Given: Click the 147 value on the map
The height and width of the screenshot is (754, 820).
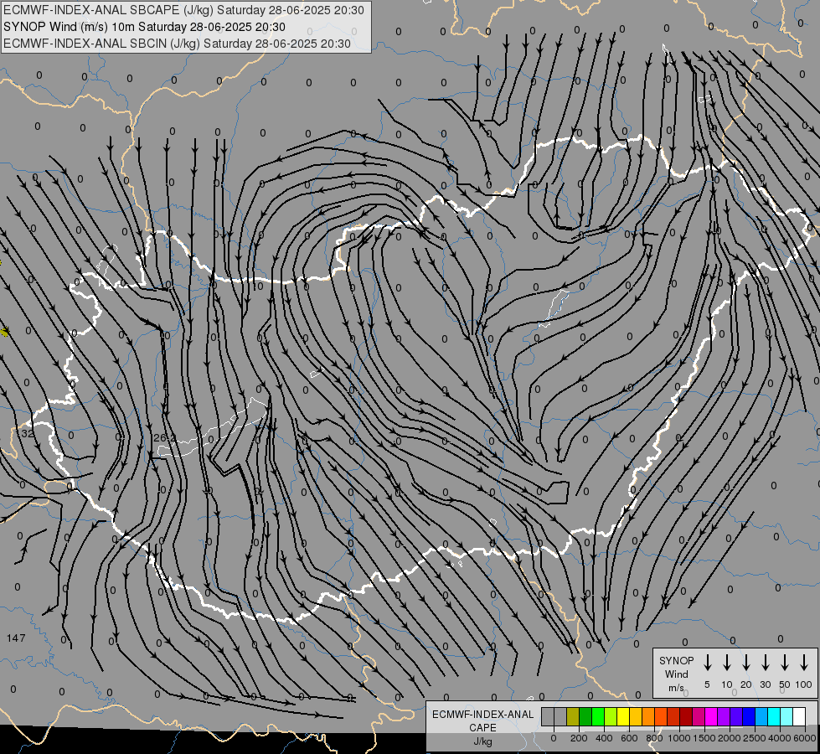Looking at the screenshot, I should [x=16, y=638].
